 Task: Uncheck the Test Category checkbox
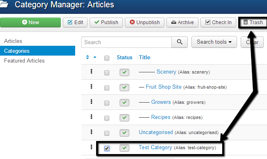(x=107, y=148)
